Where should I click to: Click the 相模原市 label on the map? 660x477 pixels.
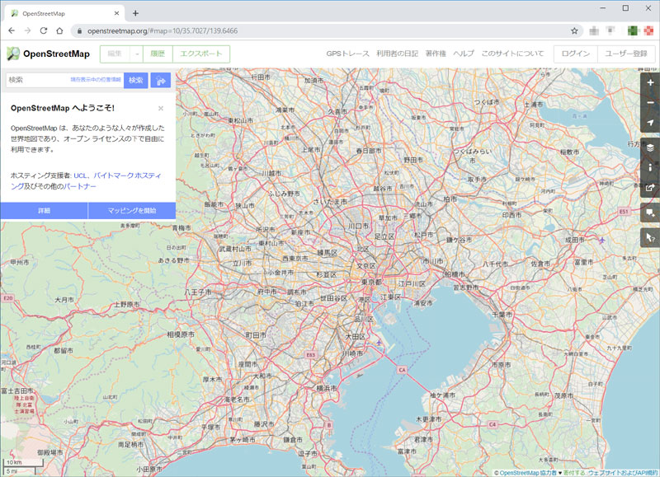181,335
